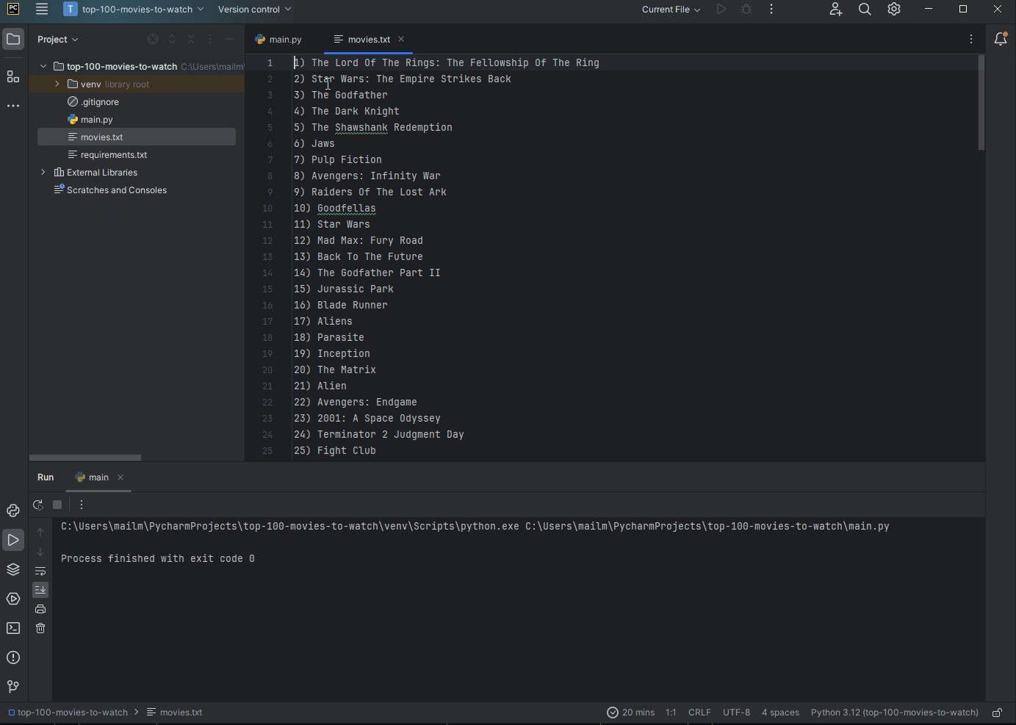1016x725 pixels.
Task: Open the Version Control (Git) tool window
Action: (x=13, y=688)
